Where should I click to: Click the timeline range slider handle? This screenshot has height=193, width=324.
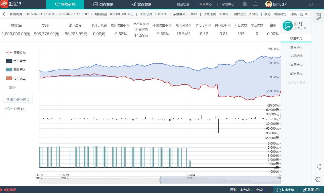(160, 180)
